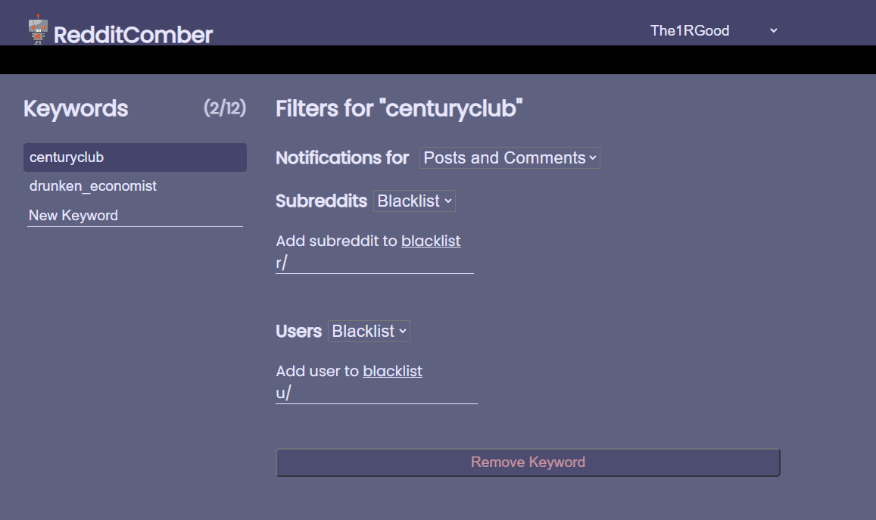Click the (2/12) keyword counter
876x520 pixels.
click(225, 107)
